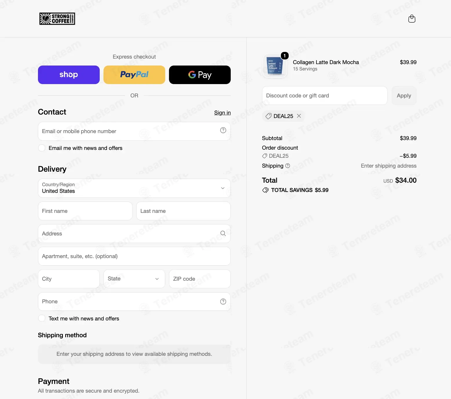The width and height of the screenshot is (451, 399).
Task: Focus the Email or mobile phone number field
Action: pos(134,131)
